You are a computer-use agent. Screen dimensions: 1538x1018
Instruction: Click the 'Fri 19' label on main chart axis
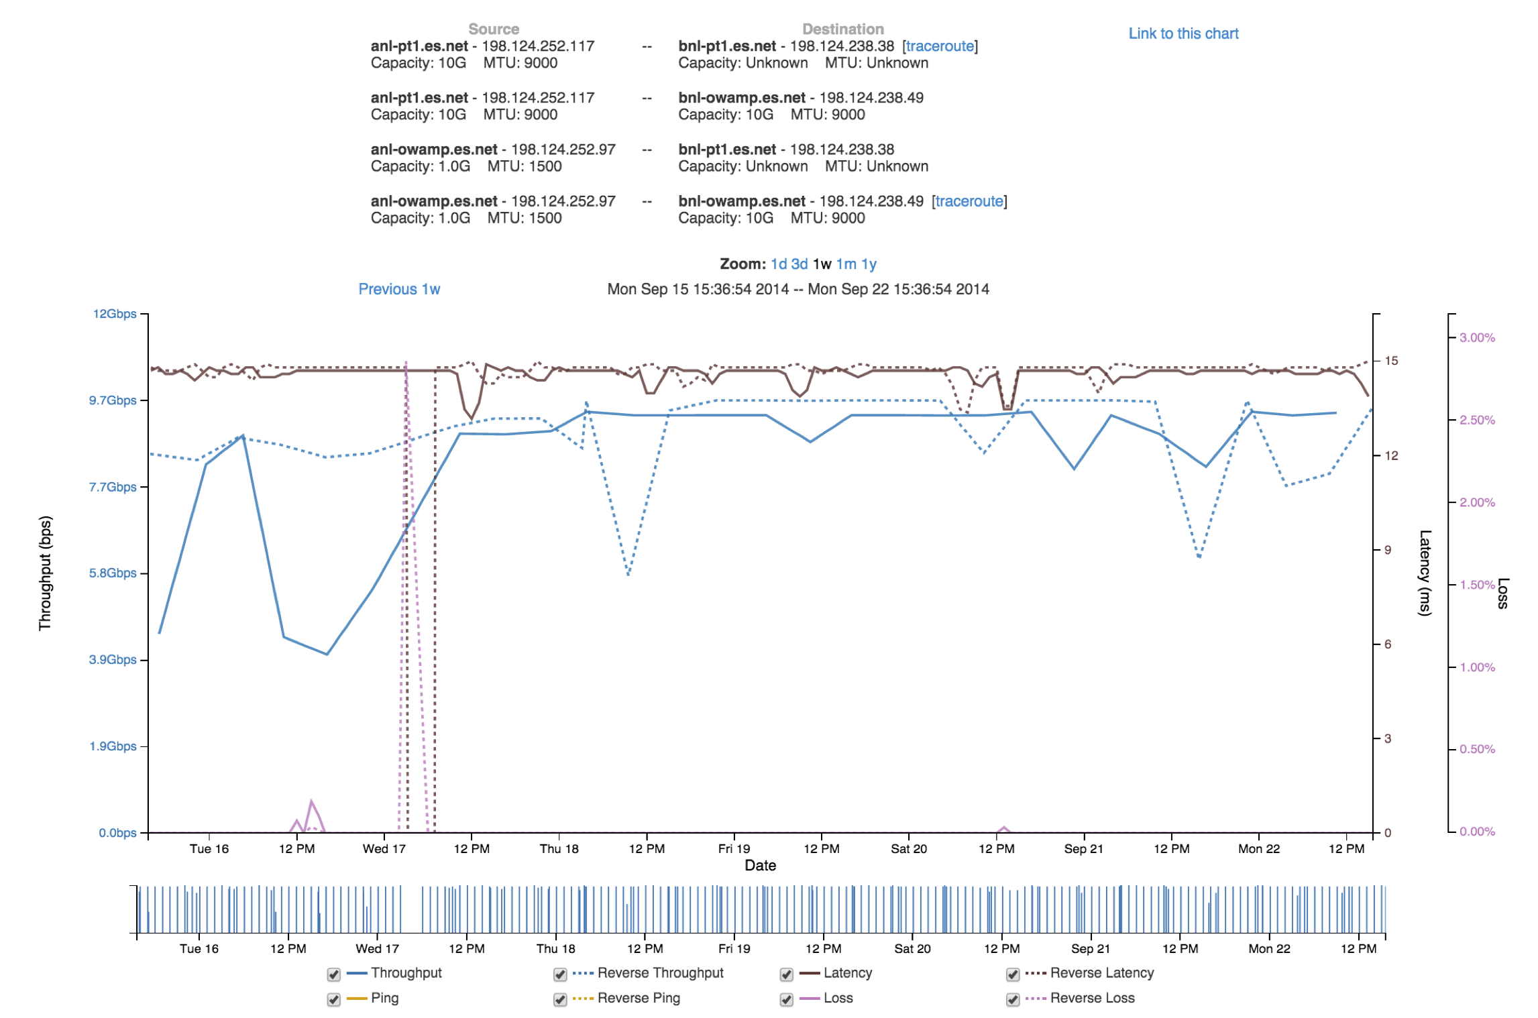734,849
